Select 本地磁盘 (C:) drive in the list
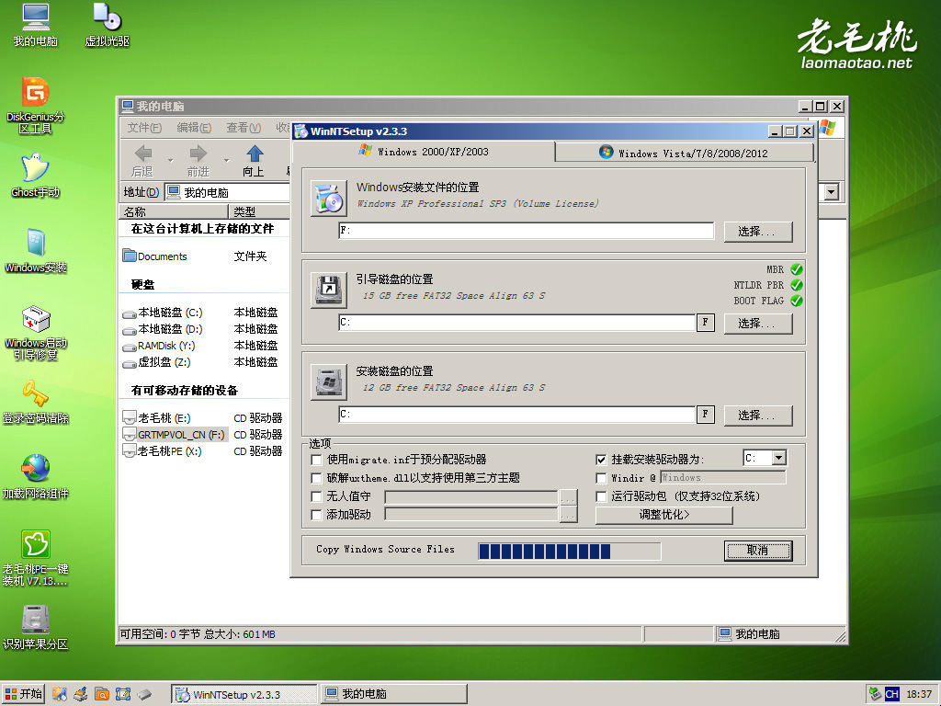The height and width of the screenshot is (706, 941). (x=163, y=313)
